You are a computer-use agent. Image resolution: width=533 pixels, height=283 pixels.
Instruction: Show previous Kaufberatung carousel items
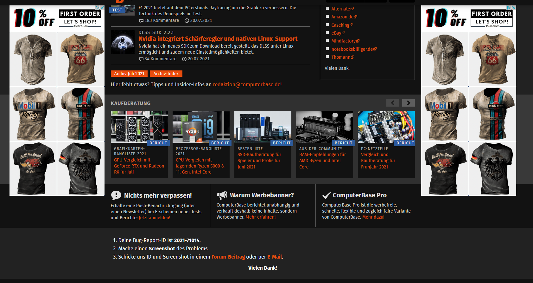coord(393,103)
